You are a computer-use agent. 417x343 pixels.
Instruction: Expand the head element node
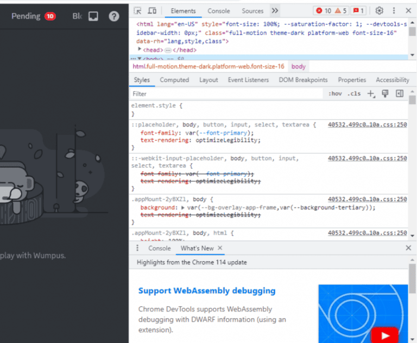tap(140, 49)
